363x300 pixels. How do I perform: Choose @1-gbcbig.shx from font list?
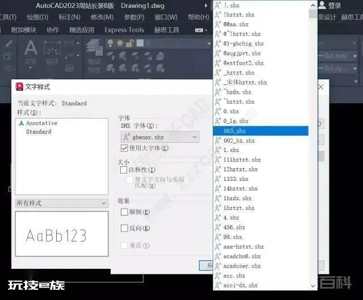261,44
